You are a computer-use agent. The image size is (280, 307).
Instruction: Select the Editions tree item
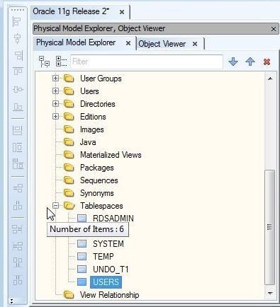93,117
